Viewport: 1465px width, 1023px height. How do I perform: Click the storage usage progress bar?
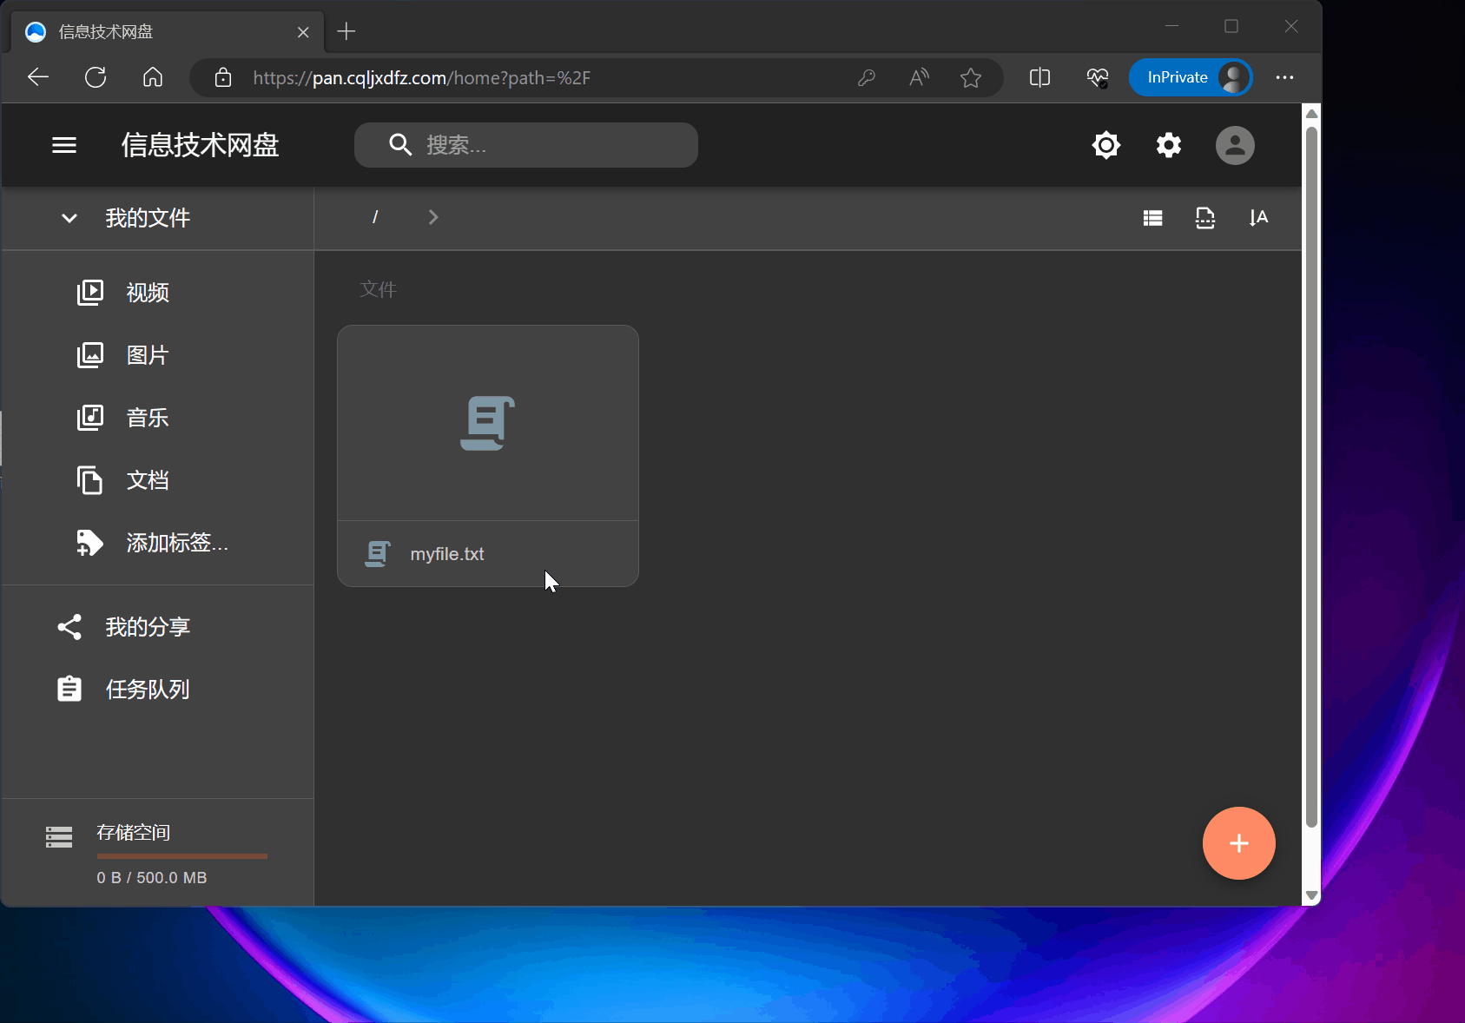pyautogui.click(x=182, y=856)
